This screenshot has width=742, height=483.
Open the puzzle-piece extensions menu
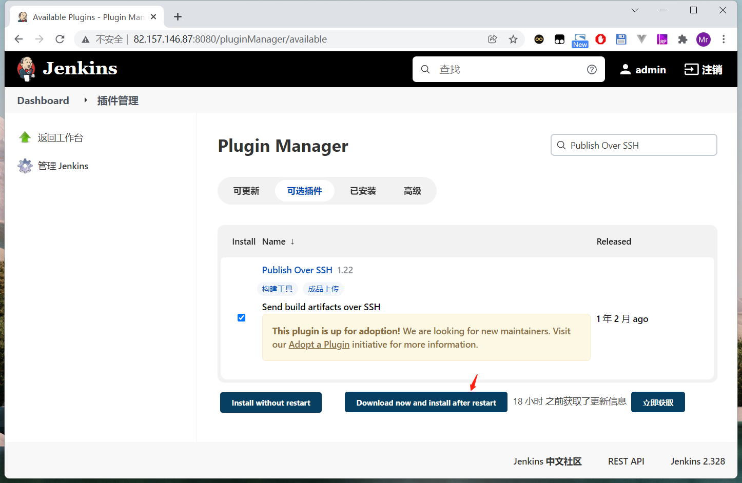(682, 39)
